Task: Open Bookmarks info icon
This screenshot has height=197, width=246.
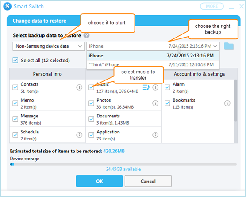Action: [x=227, y=103]
